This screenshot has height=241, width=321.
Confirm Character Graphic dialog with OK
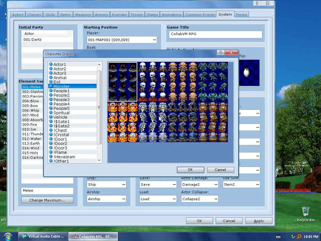pos(190,170)
